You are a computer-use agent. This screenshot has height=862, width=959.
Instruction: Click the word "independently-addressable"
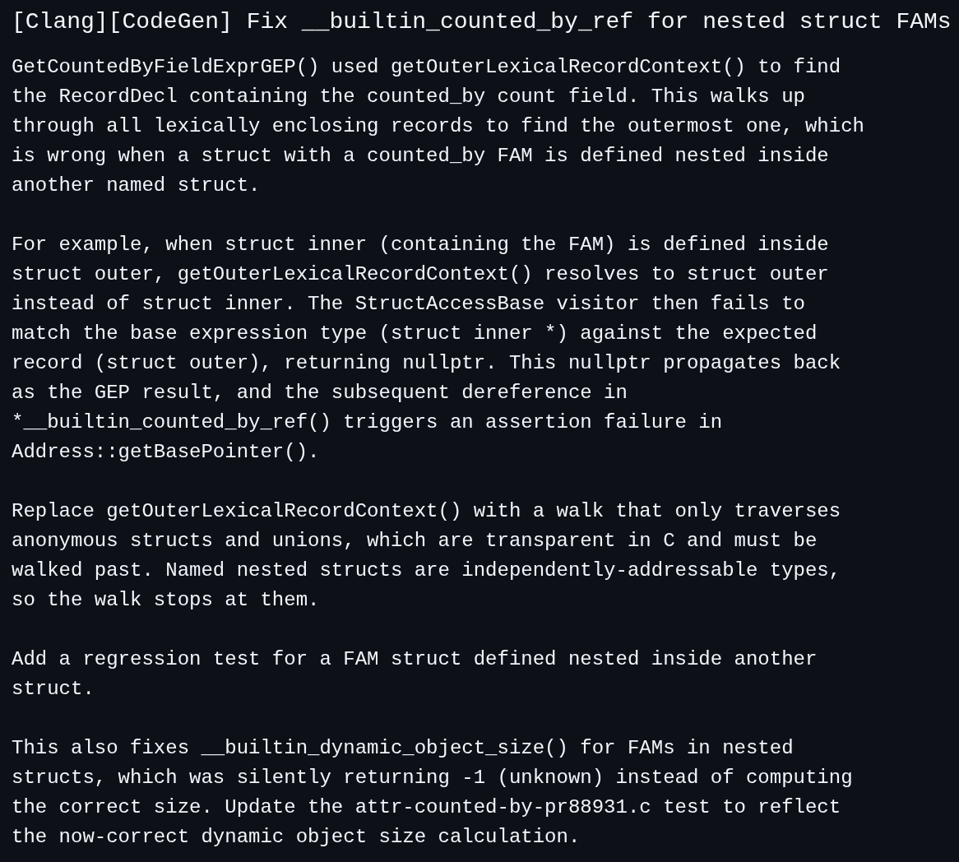[609, 570]
